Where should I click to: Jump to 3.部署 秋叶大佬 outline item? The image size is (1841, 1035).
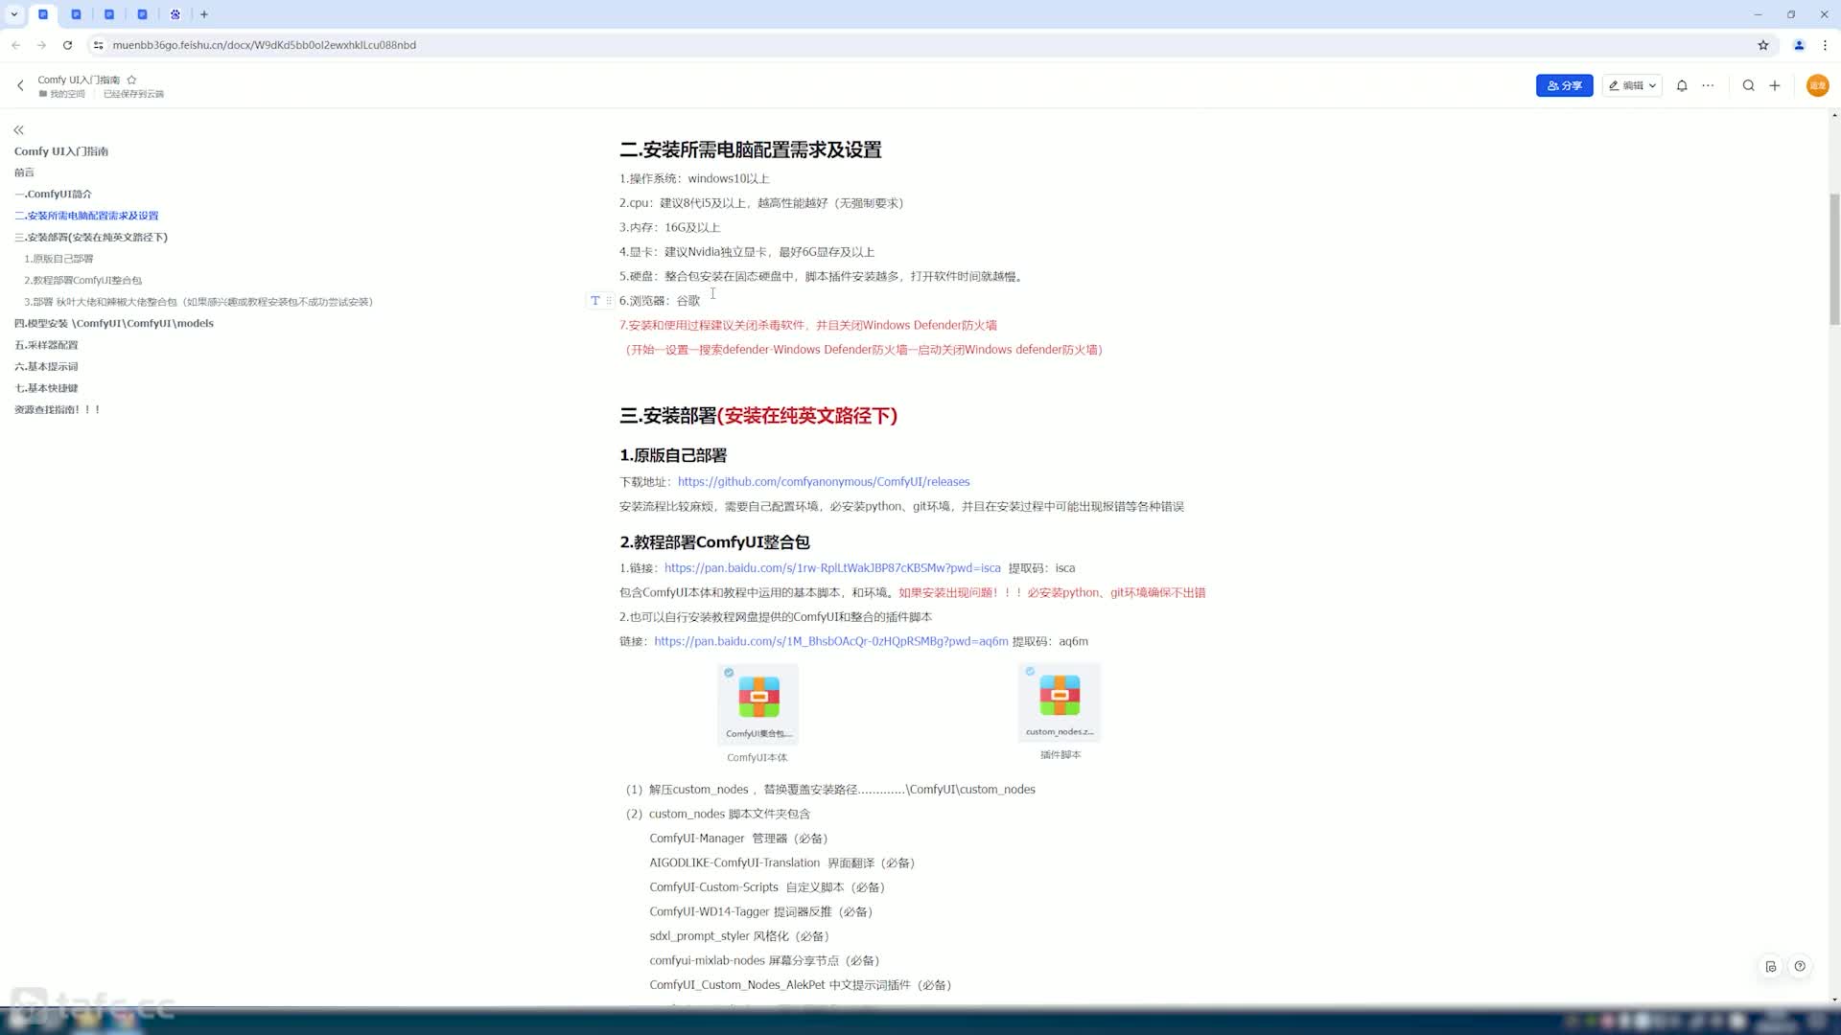pyautogui.click(x=198, y=302)
